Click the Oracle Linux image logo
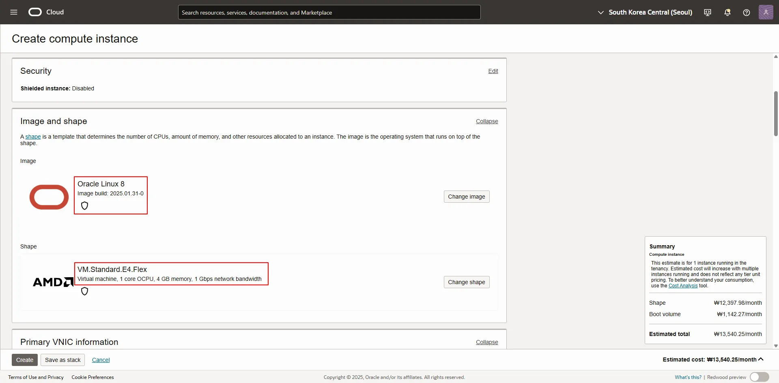This screenshot has height=383, width=779. [x=49, y=197]
